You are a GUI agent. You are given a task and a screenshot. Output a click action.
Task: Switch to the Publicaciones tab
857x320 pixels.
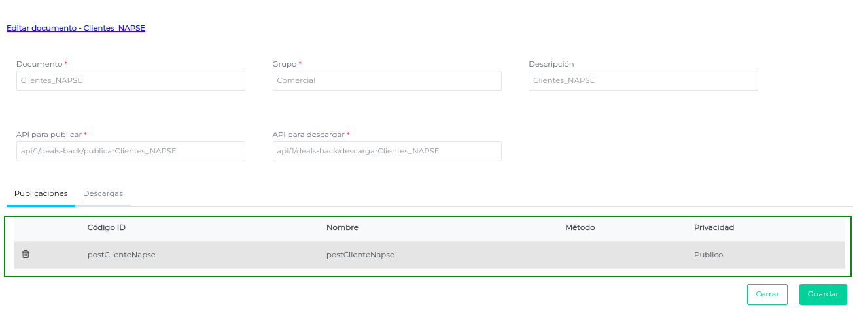click(x=41, y=193)
